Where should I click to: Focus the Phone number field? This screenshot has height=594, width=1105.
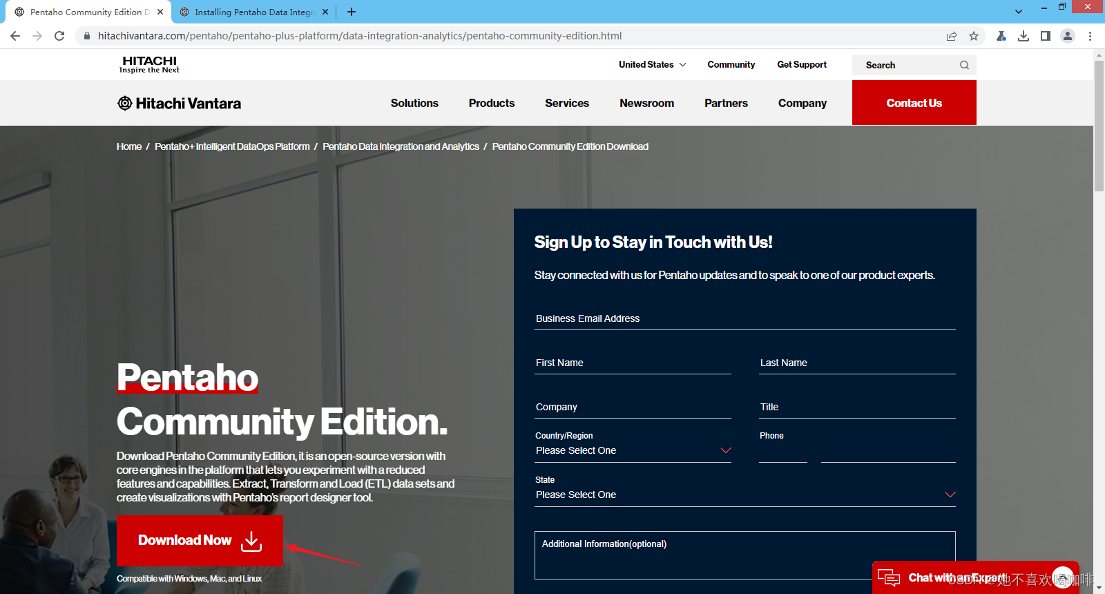[x=888, y=452]
